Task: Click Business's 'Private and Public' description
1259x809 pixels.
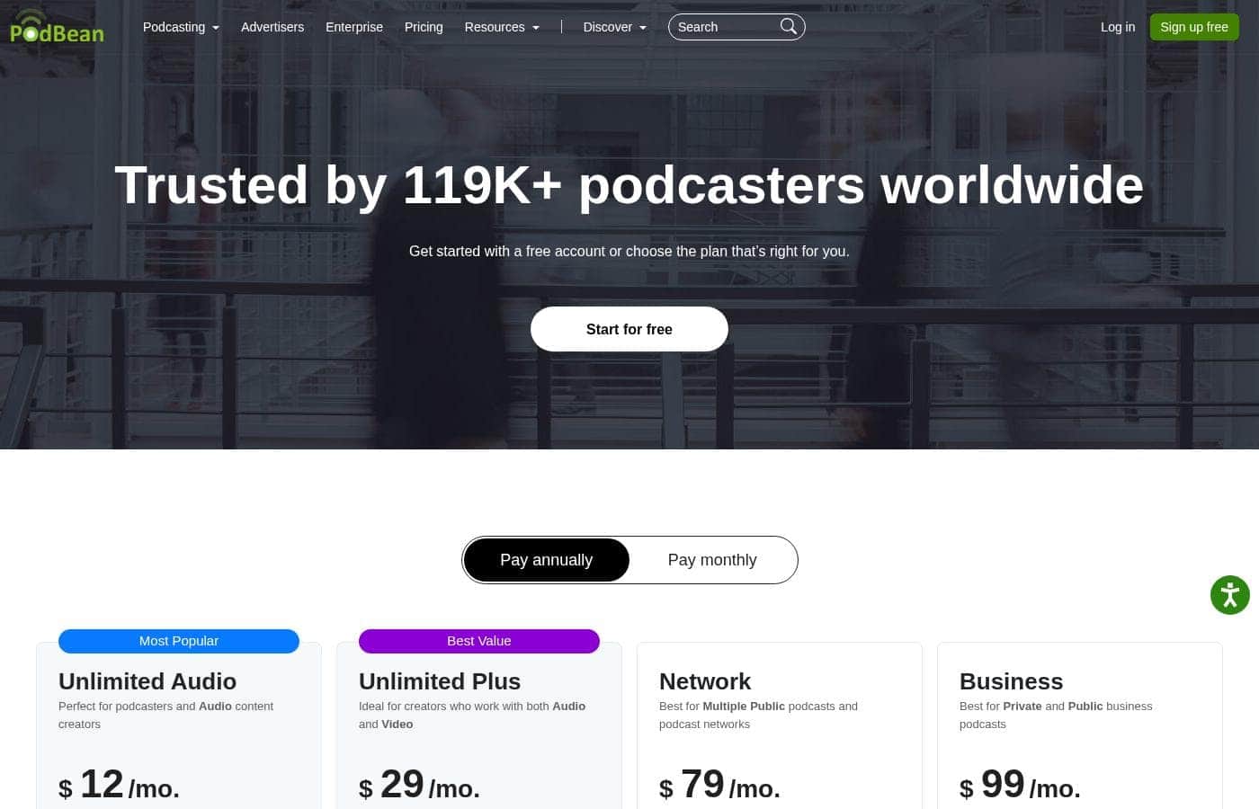Action: 1056,716
